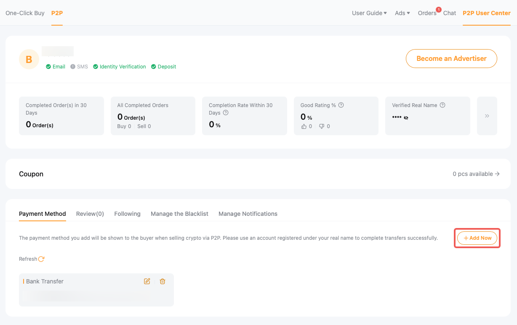This screenshot has height=325, width=517.
Task: Open help icon beside Completion Rate
Action: tap(226, 113)
